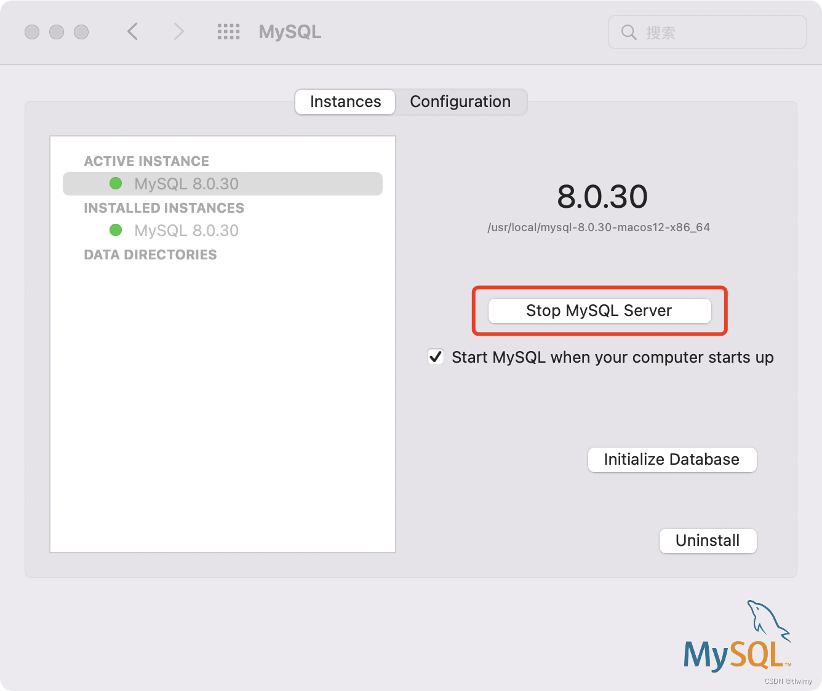Image resolution: width=822 pixels, height=691 pixels.
Task: Select MySQL 8.0.30 under Active Instance
Action: (x=223, y=184)
